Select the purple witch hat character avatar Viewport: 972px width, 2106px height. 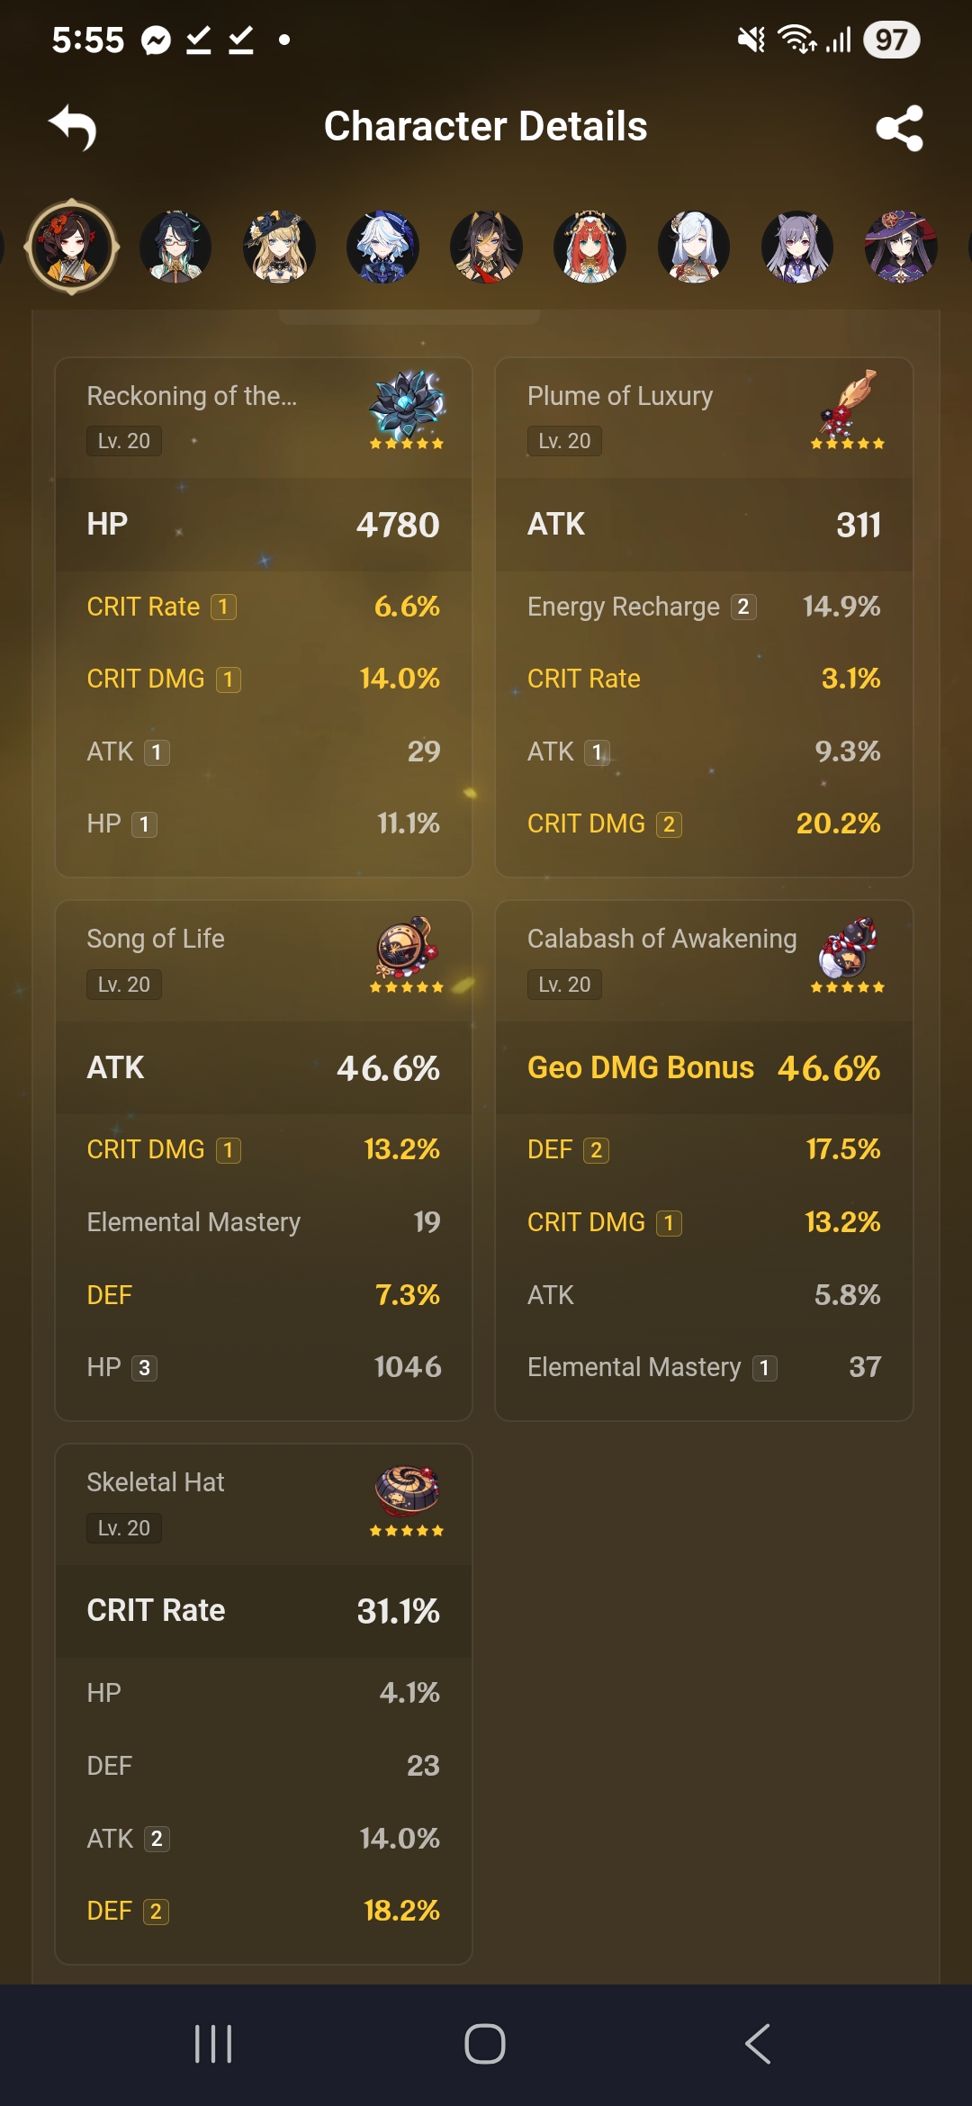pos(901,247)
